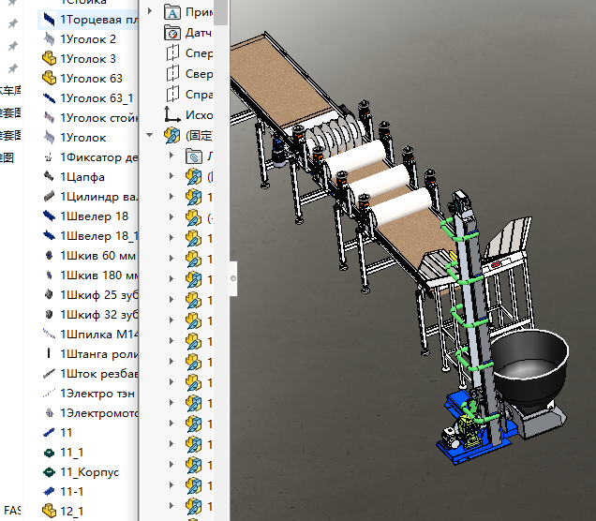Select the Свер plane icon
The image size is (596, 521).
[172, 74]
